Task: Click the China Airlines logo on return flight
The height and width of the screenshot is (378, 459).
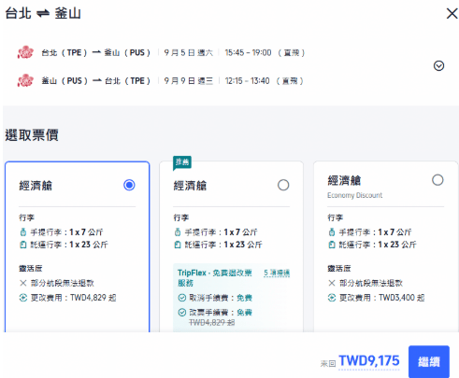Action: 25,80
